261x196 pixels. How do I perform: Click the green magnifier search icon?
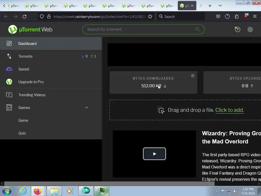pos(198,29)
